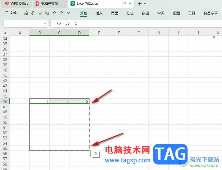Click the Redo icon
The height and width of the screenshot is (170, 222).
pyautogui.click(x=61, y=13)
